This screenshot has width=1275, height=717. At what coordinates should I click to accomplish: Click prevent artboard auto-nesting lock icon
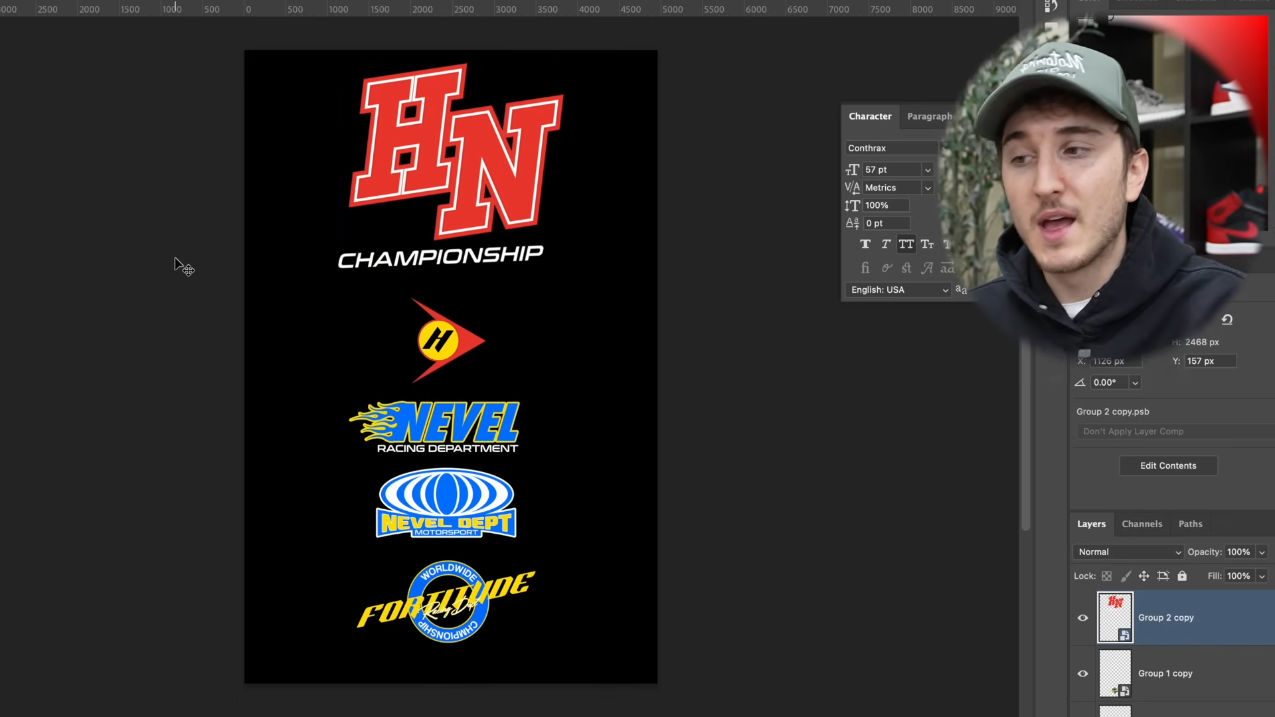[x=1163, y=576]
